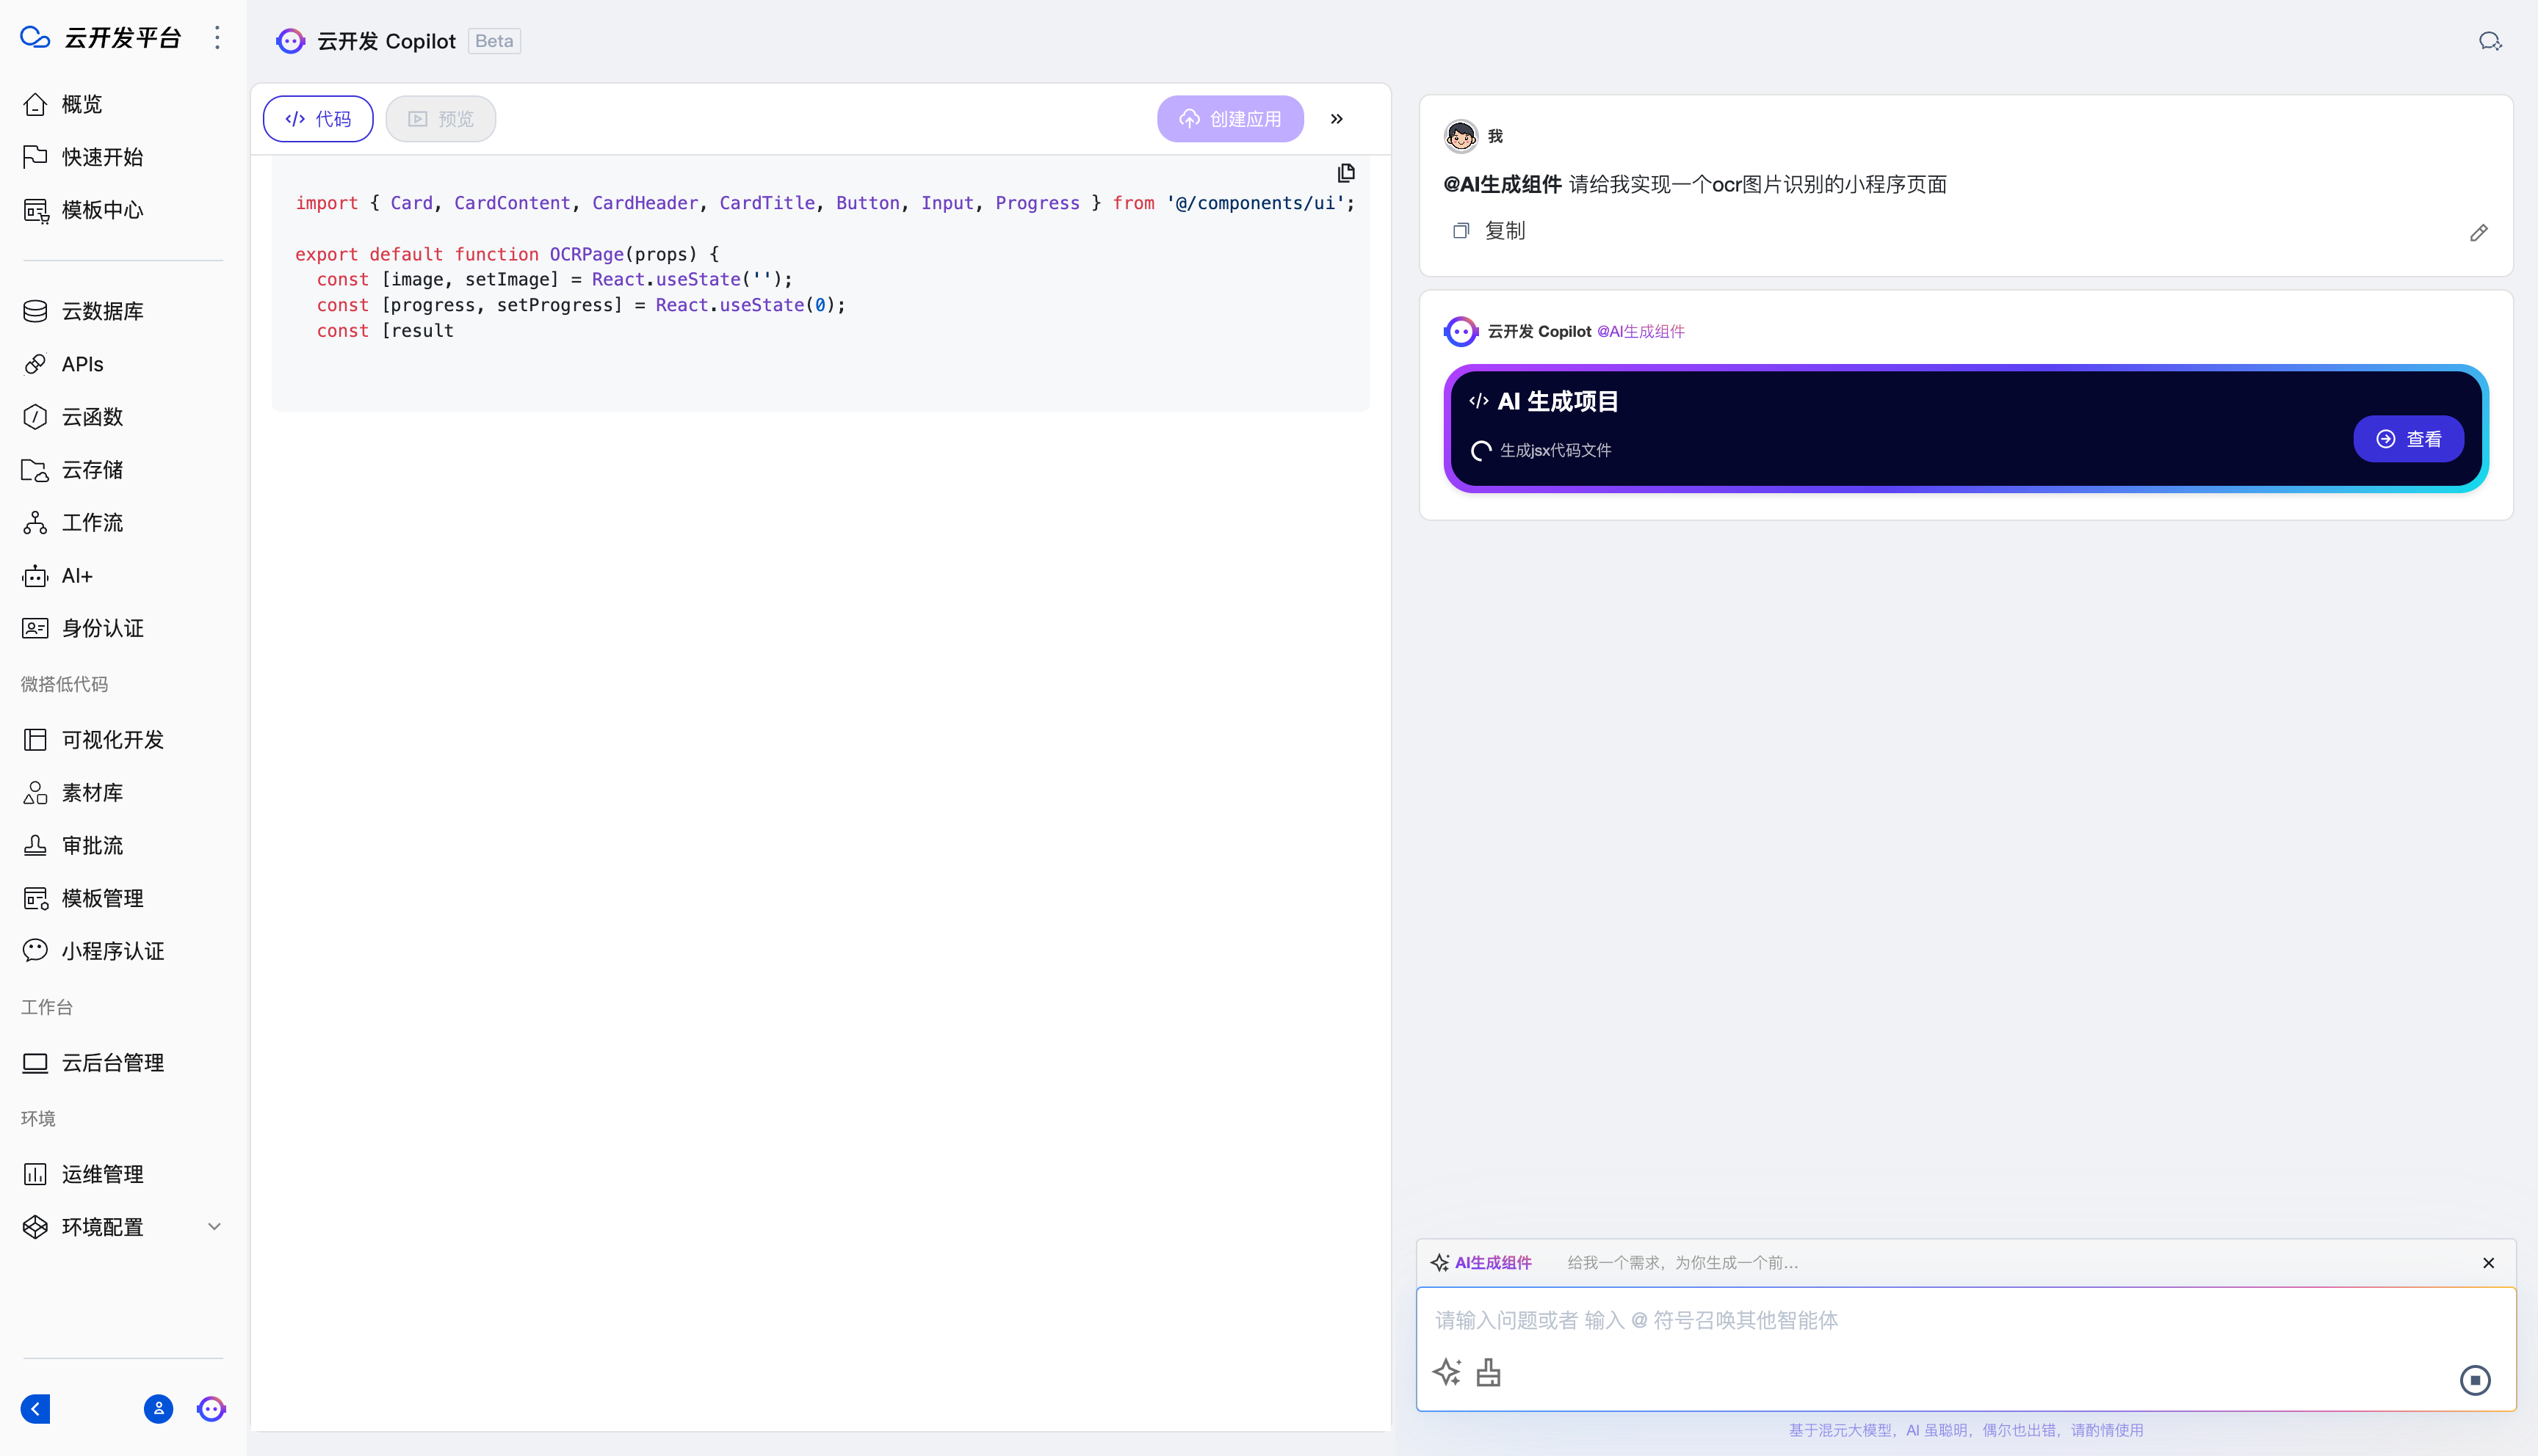Copy the generated code via clipboard icon
The image size is (2538, 1456).
tap(1347, 173)
